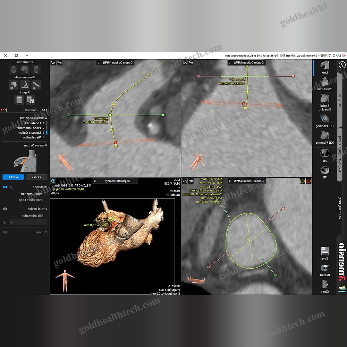Click the human orientation figure in 3D view
The image size is (347, 347).
tap(65, 281)
